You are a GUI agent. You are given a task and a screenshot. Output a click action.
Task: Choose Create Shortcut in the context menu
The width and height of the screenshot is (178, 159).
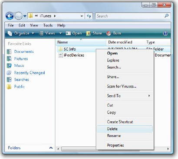[x=125, y=122]
